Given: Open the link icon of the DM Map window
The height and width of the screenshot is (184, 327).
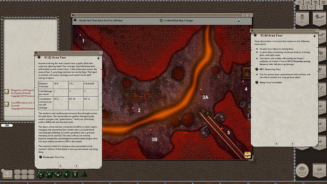Looking at the screenshot, I should 75,20.
